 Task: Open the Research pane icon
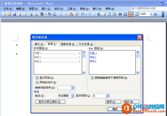click(55, 14)
